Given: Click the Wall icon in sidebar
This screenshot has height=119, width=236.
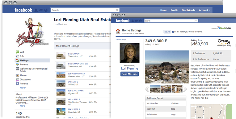Looking at the screenshot, I should 17,52.
